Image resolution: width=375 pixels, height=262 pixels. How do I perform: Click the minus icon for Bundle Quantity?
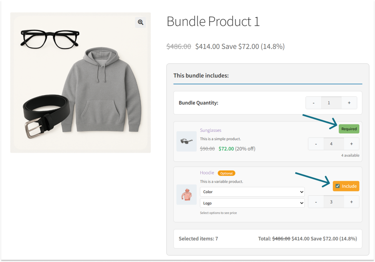tap(313, 103)
